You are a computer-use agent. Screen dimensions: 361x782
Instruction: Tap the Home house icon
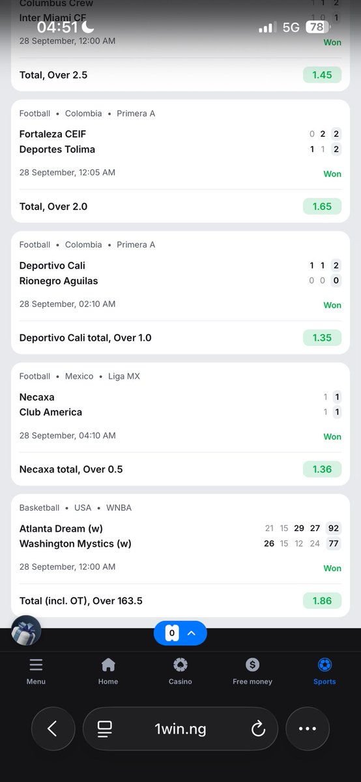click(108, 665)
